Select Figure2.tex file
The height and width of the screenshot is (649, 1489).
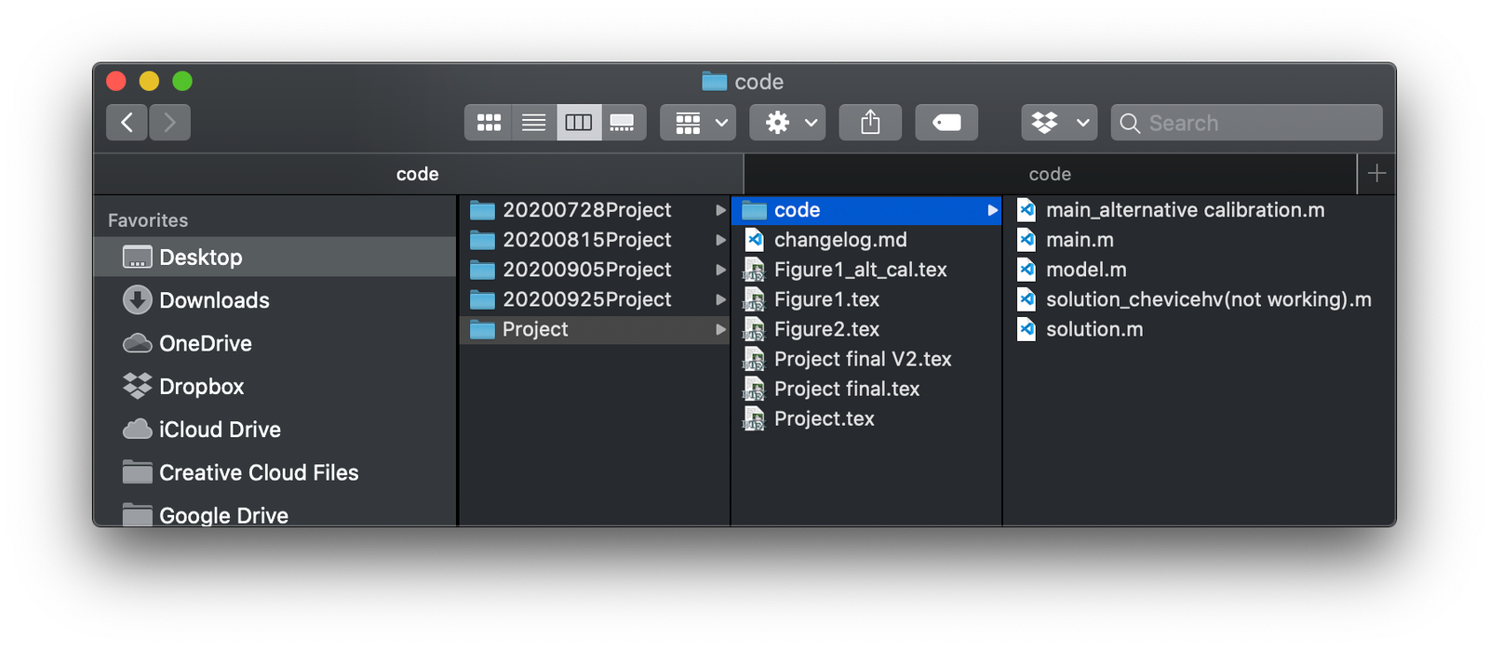(866, 329)
